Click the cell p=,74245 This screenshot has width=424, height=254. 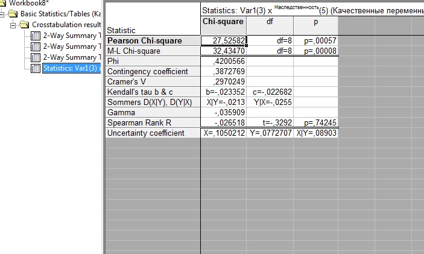[x=315, y=123]
